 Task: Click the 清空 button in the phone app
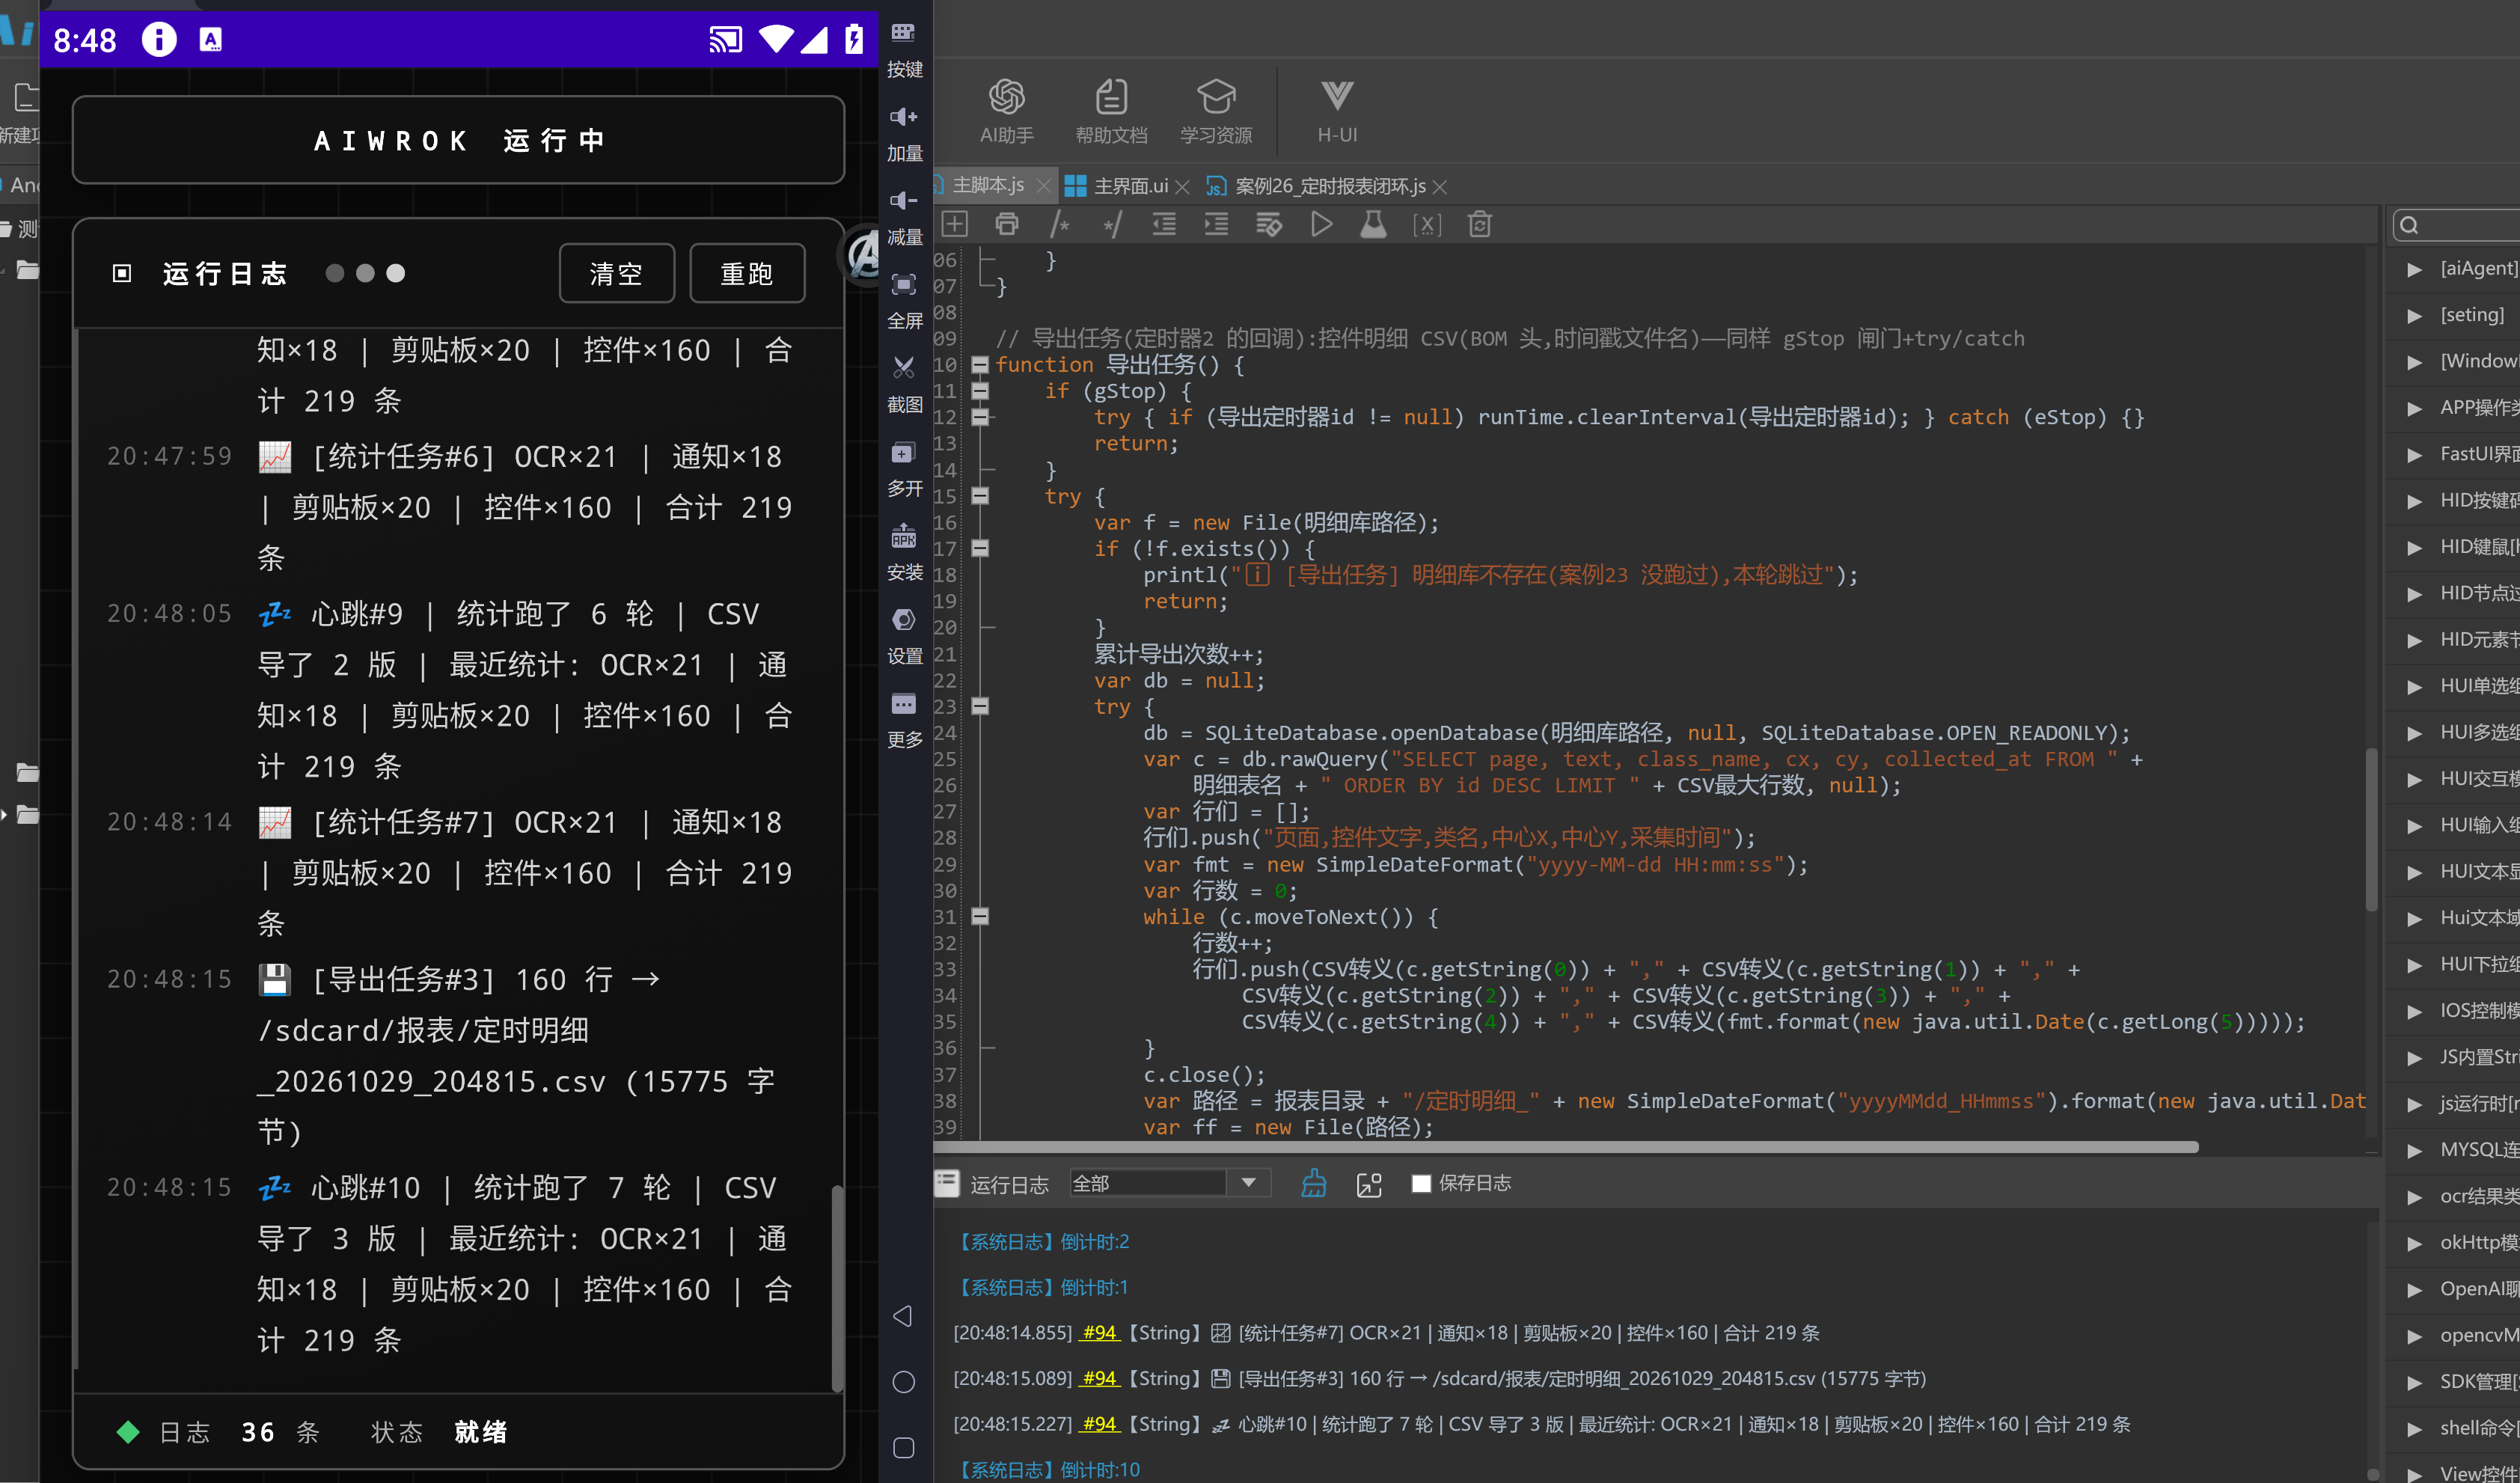pos(616,273)
